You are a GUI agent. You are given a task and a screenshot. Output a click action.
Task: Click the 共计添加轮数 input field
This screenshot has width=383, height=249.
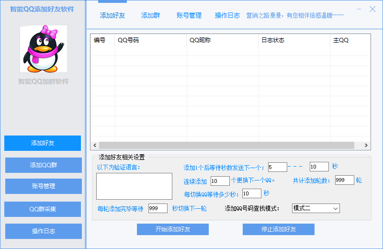[x=344, y=180]
